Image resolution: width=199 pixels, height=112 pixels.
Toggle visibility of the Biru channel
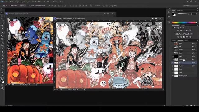(173, 69)
